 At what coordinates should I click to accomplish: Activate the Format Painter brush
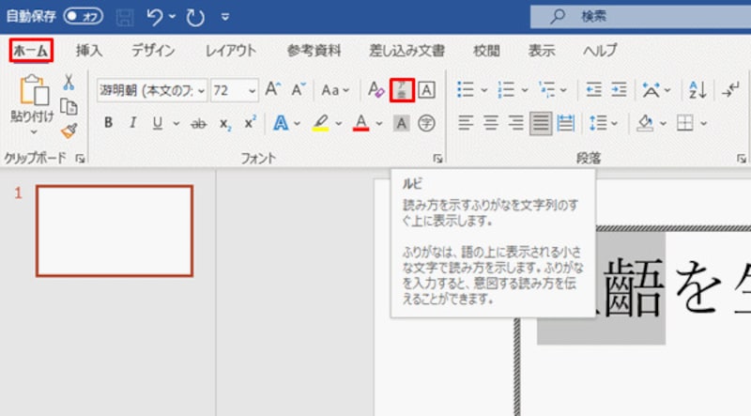point(69,131)
